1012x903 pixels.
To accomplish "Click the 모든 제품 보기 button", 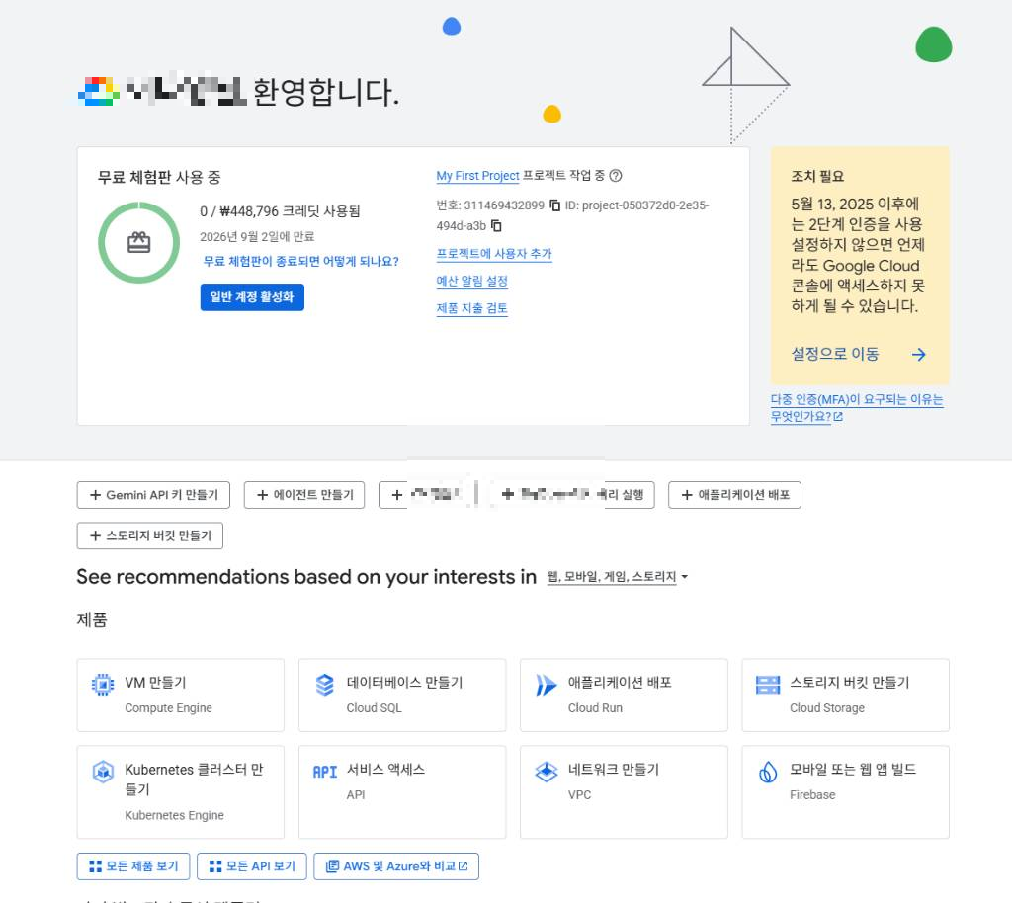I will (x=133, y=866).
